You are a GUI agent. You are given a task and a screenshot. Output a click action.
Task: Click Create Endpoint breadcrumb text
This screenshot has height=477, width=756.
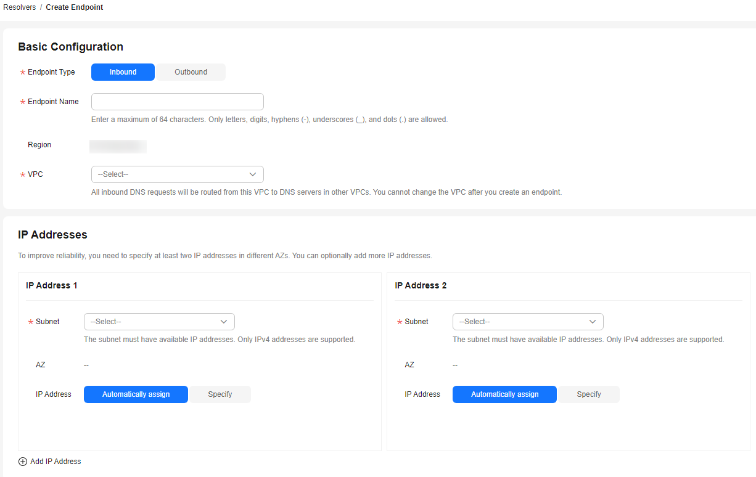[x=75, y=7]
